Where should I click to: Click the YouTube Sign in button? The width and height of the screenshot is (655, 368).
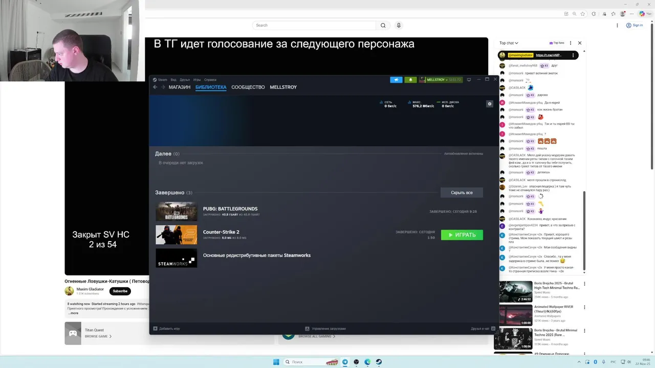[x=635, y=25]
